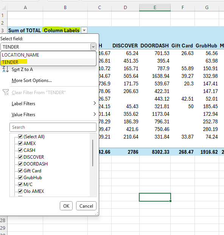This screenshot has width=224, height=235.
Task: Uncheck the Olo AMEX checkbox
Action: (20, 191)
